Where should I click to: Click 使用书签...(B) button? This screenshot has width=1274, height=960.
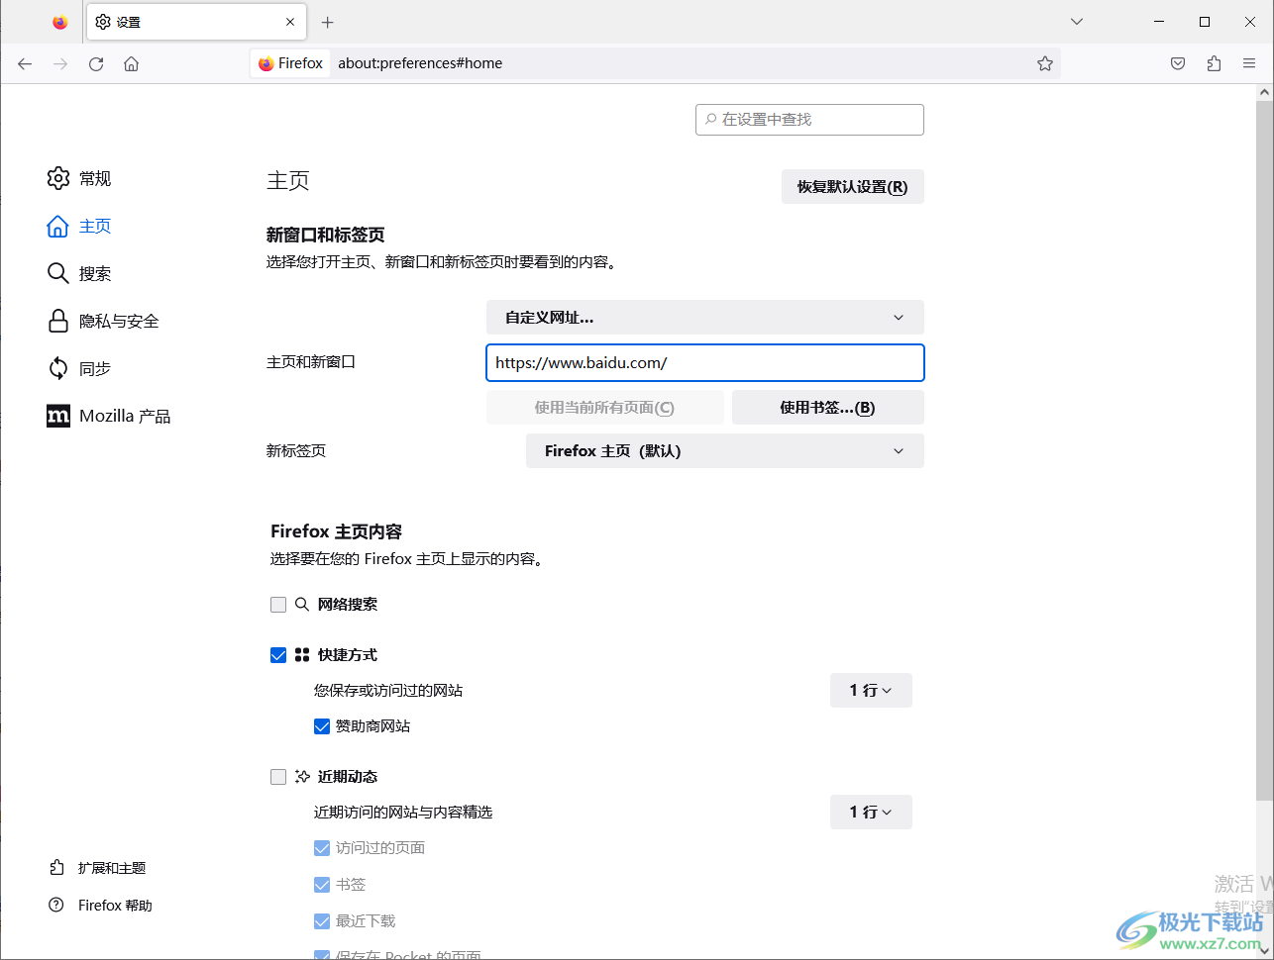(x=828, y=408)
